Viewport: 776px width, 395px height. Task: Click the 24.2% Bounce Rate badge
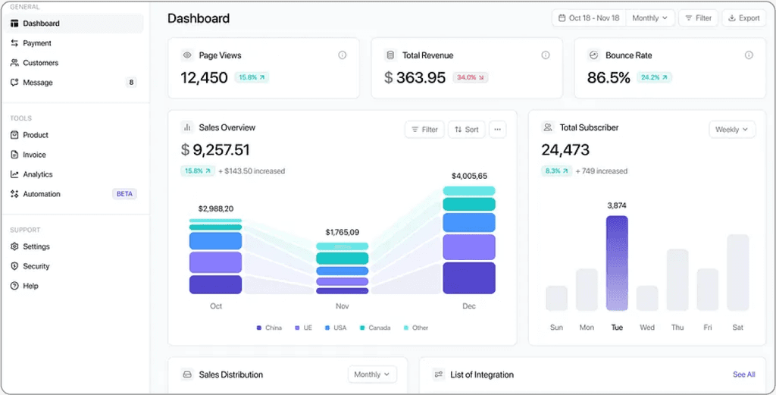[x=654, y=78]
